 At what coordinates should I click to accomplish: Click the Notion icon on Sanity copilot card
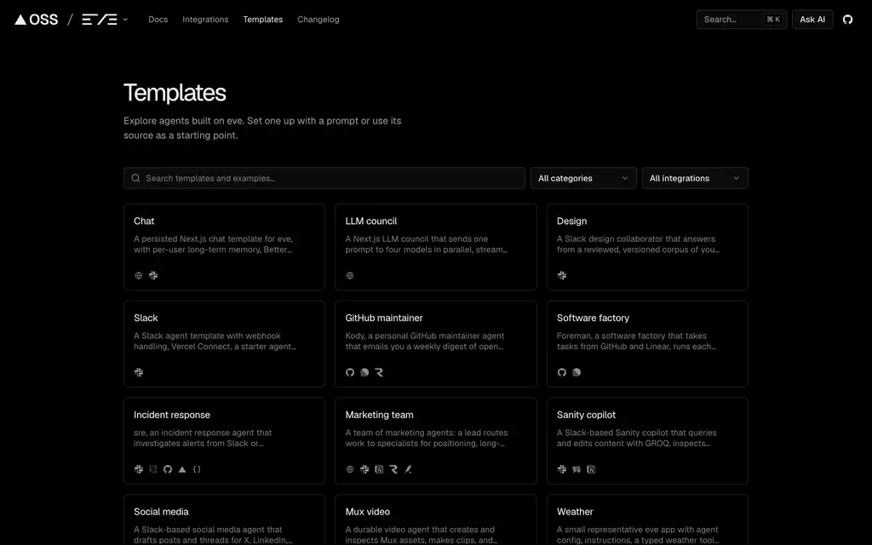(x=591, y=469)
